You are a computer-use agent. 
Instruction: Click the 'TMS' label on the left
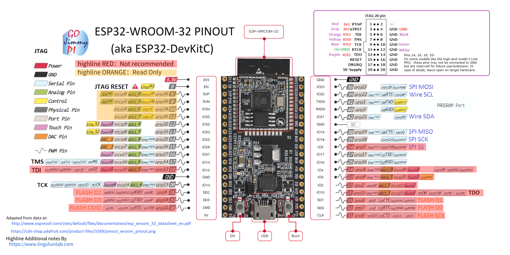37,162
